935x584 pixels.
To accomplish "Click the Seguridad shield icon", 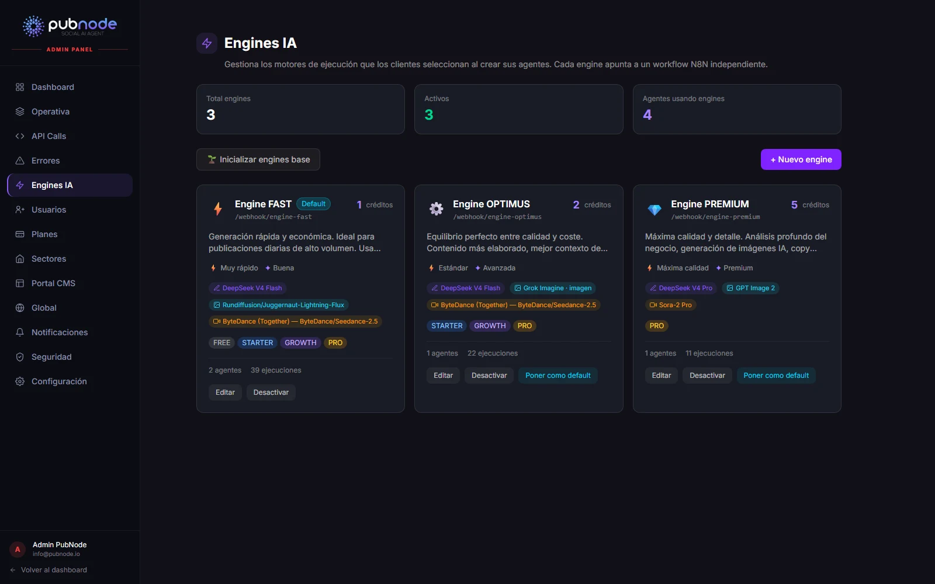I will click(x=20, y=357).
